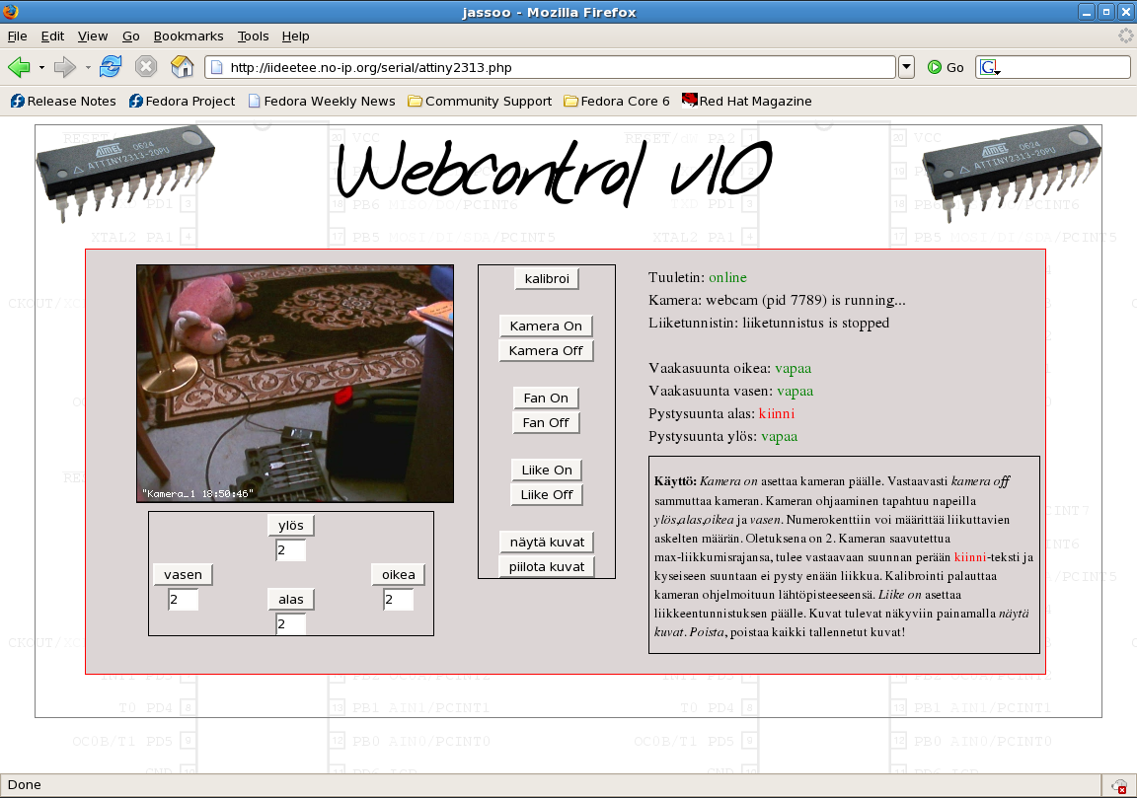Turn the camera on with Kamera On
Screen dimensions: 1137x798
coord(546,326)
